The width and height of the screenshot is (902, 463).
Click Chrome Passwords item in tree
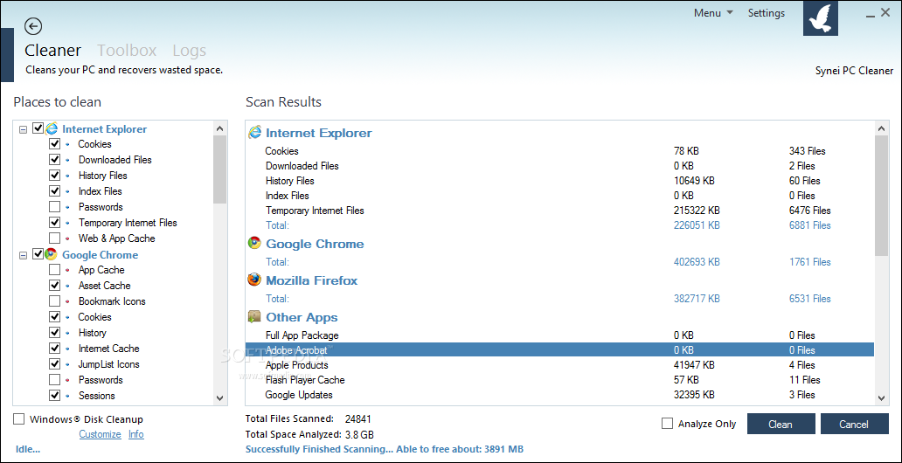(x=101, y=380)
